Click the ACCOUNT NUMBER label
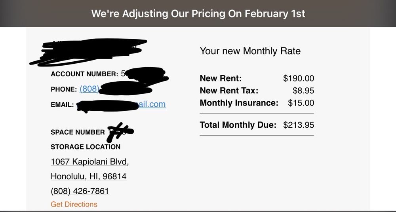Viewport: 396px width, 212px height. point(84,74)
